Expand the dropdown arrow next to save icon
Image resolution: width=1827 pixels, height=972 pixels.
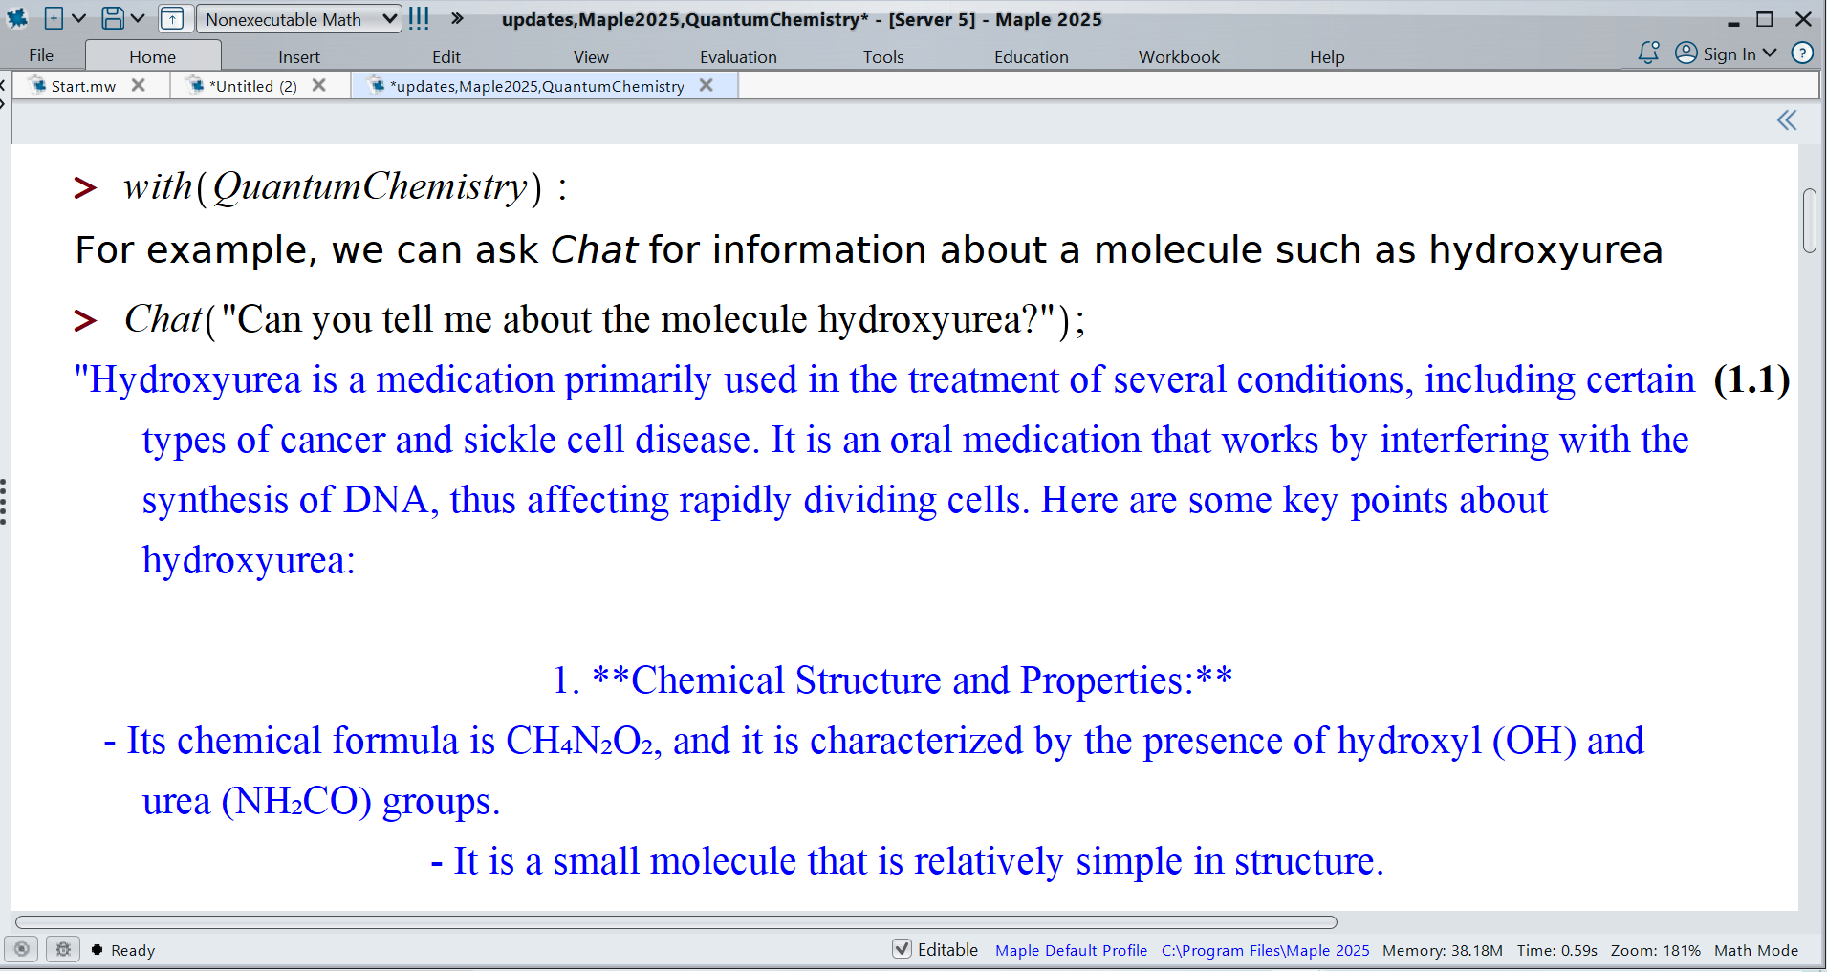tap(138, 18)
